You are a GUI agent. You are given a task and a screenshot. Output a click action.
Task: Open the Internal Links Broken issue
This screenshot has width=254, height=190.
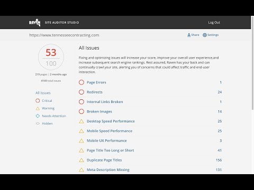(105, 102)
